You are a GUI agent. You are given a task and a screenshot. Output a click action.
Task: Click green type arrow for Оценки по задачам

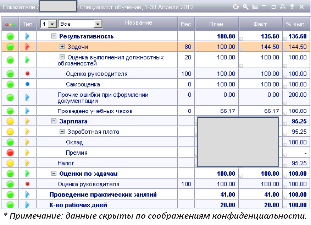point(27,174)
